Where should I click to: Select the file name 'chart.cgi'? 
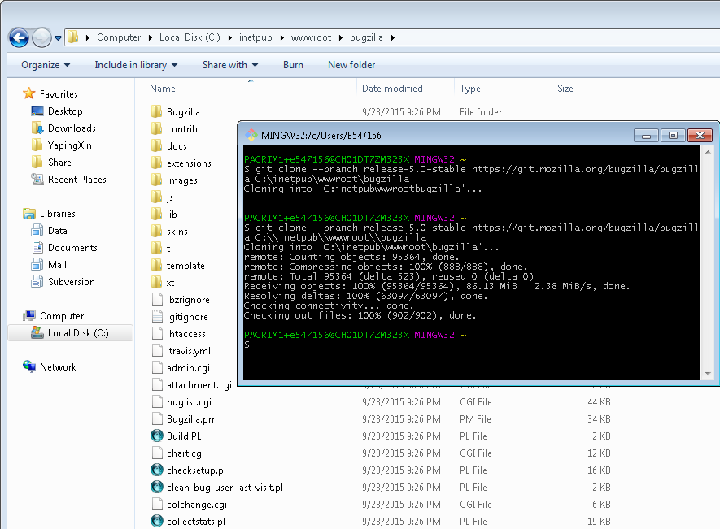tap(185, 453)
